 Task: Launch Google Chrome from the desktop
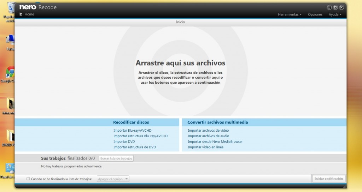pos(11,72)
